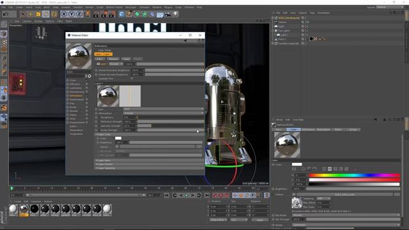Click Model mode cube in left palette

tap(4, 34)
